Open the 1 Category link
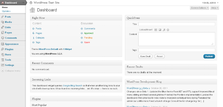The width and height of the screenshot is (223, 107). pos(38,38)
